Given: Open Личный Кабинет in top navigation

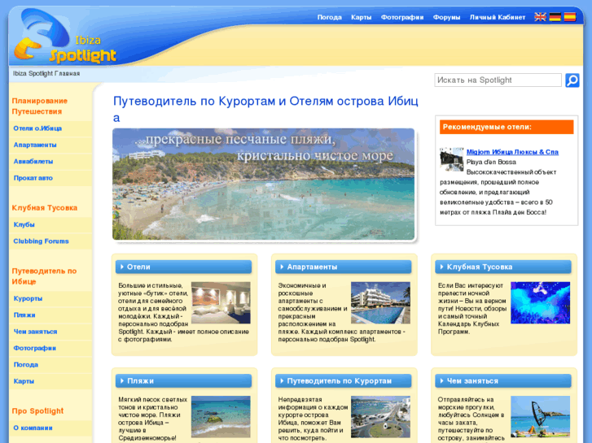Looking at the screenshot, I should coord(498,17).
